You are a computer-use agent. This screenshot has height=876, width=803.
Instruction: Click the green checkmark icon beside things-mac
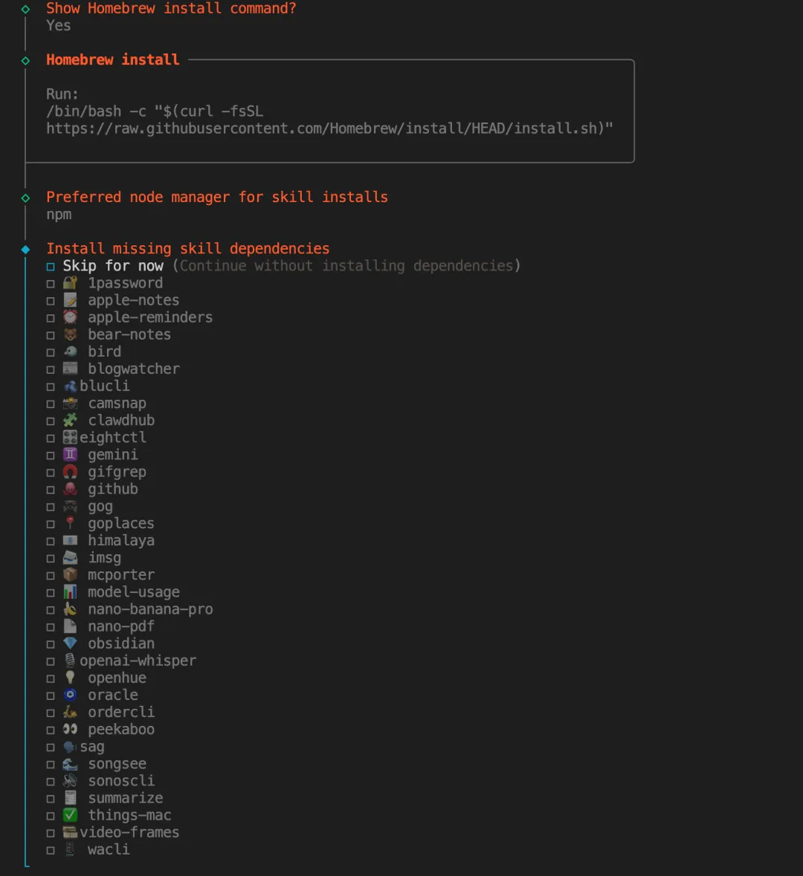(70, 815)
